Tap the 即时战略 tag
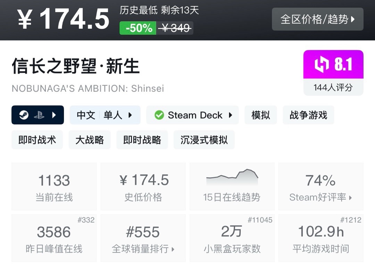The image size is (375, 267). click(142, 140)
